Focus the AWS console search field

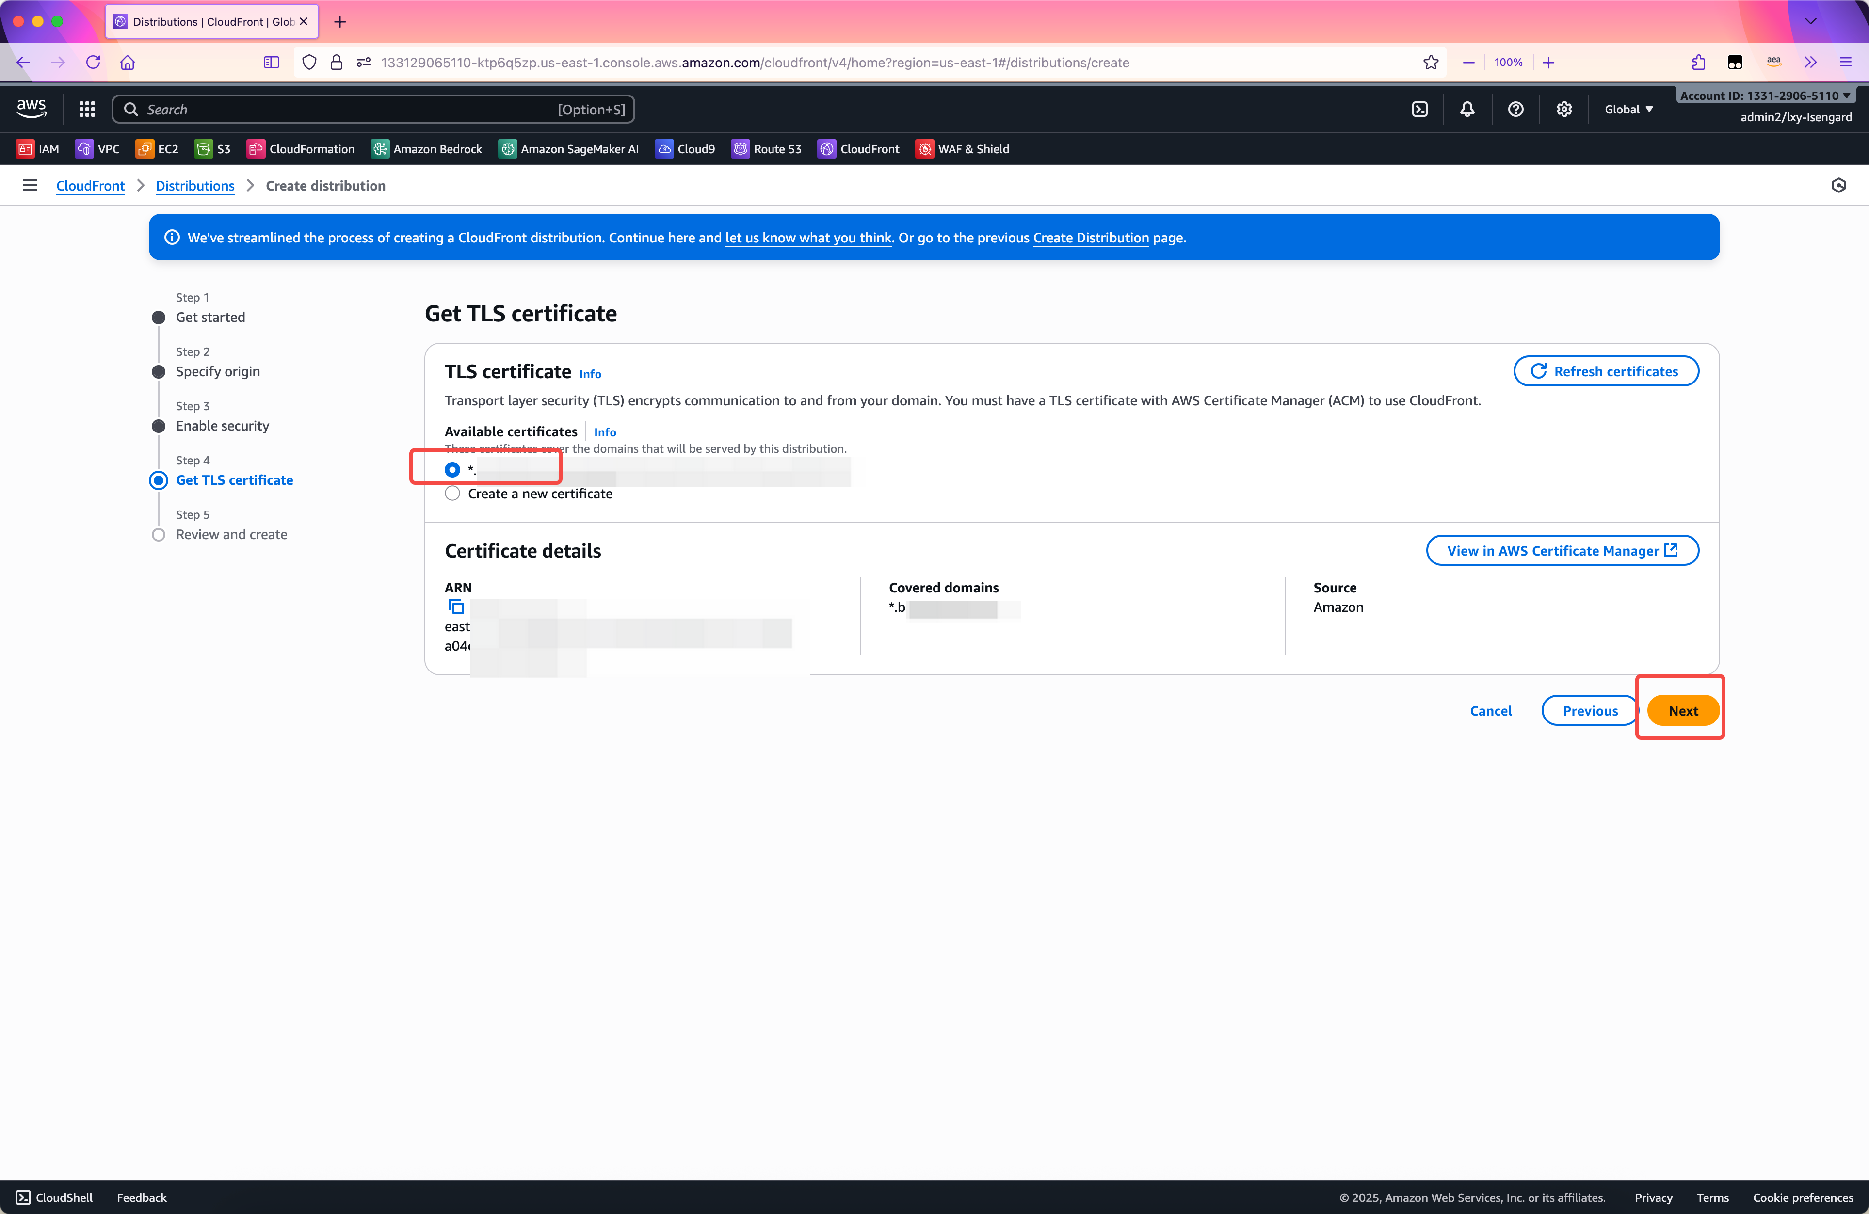point(373,109)
